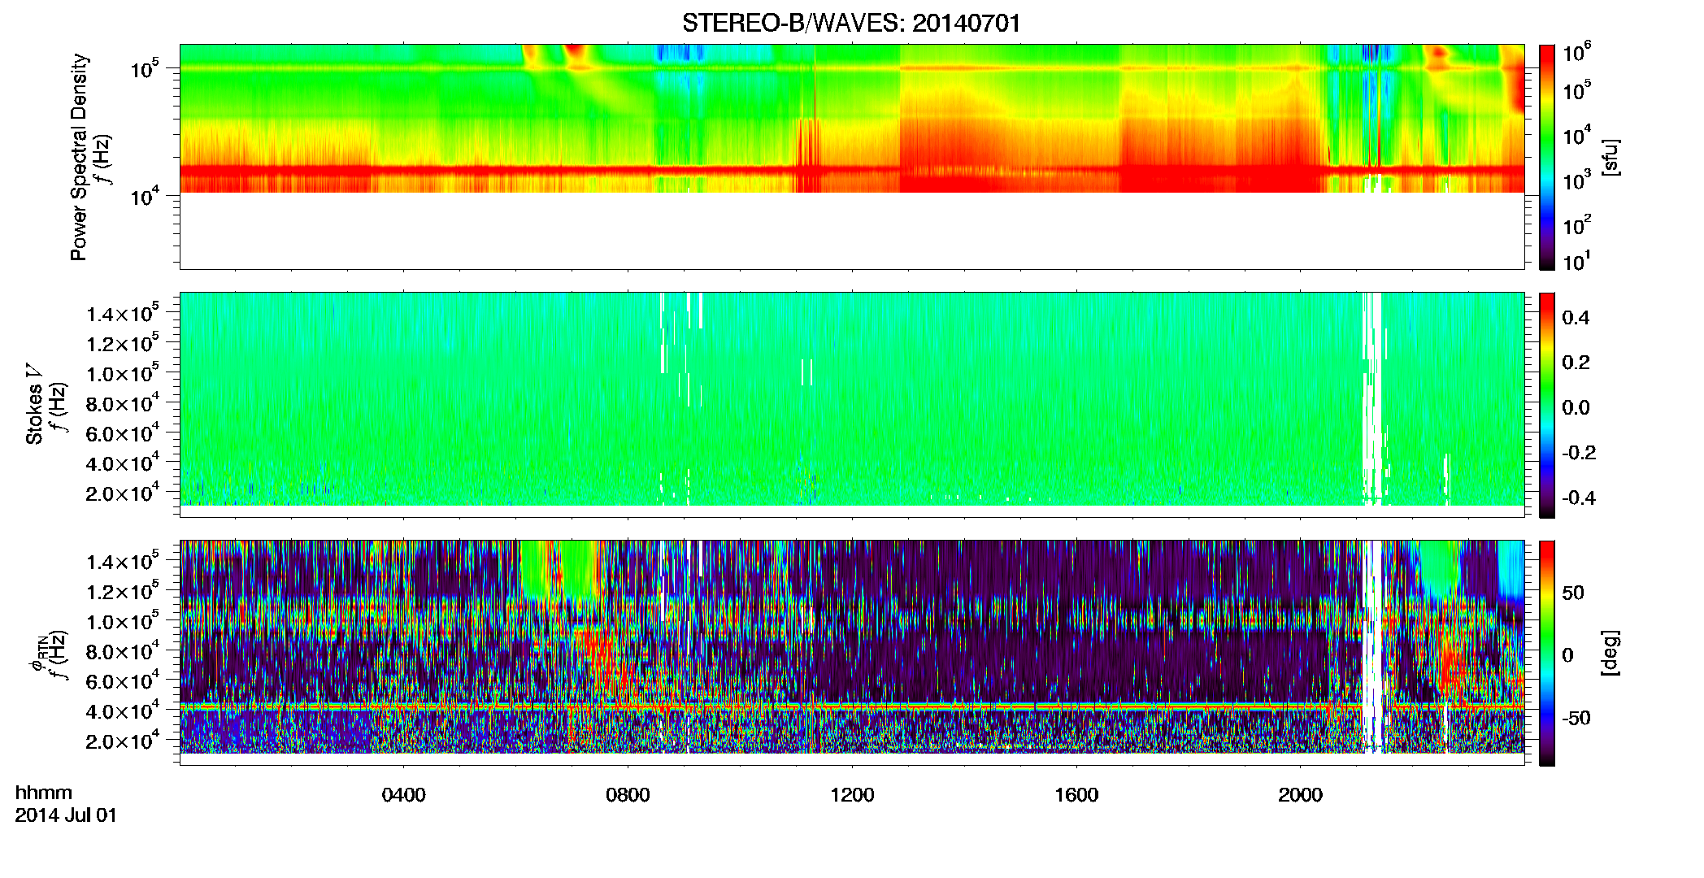This screenshot has width=1704, height=878.
Task: Click the 1.2×10^5 frequency tick of φ RTN panel
Action: coord(123,591)
